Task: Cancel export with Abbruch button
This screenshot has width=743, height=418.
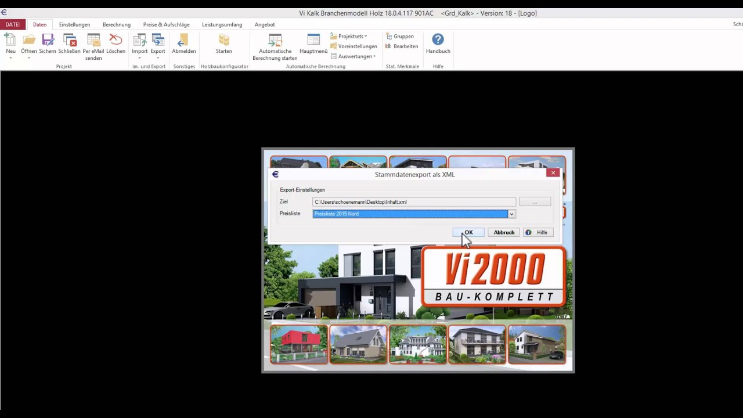Action: click(504, 232)
